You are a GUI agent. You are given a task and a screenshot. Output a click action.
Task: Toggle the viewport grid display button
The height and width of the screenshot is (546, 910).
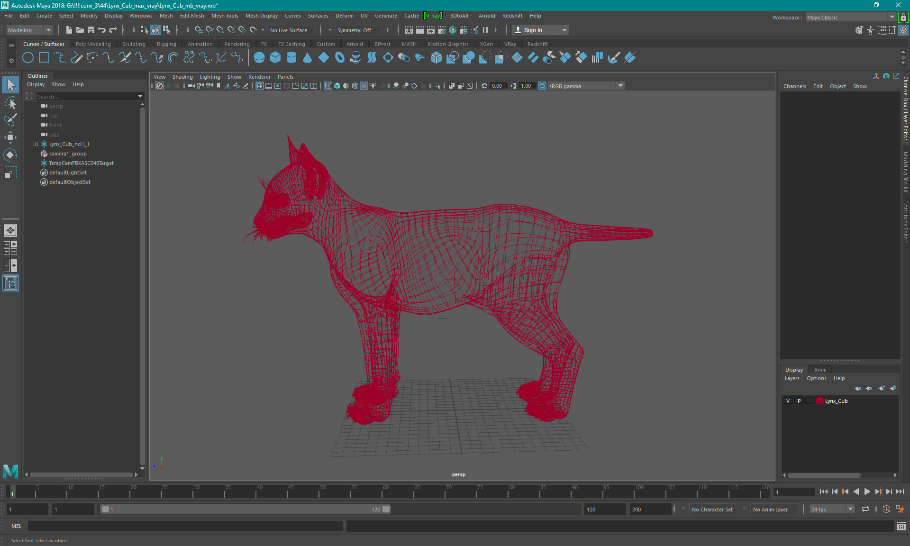[x=260, y=86]
